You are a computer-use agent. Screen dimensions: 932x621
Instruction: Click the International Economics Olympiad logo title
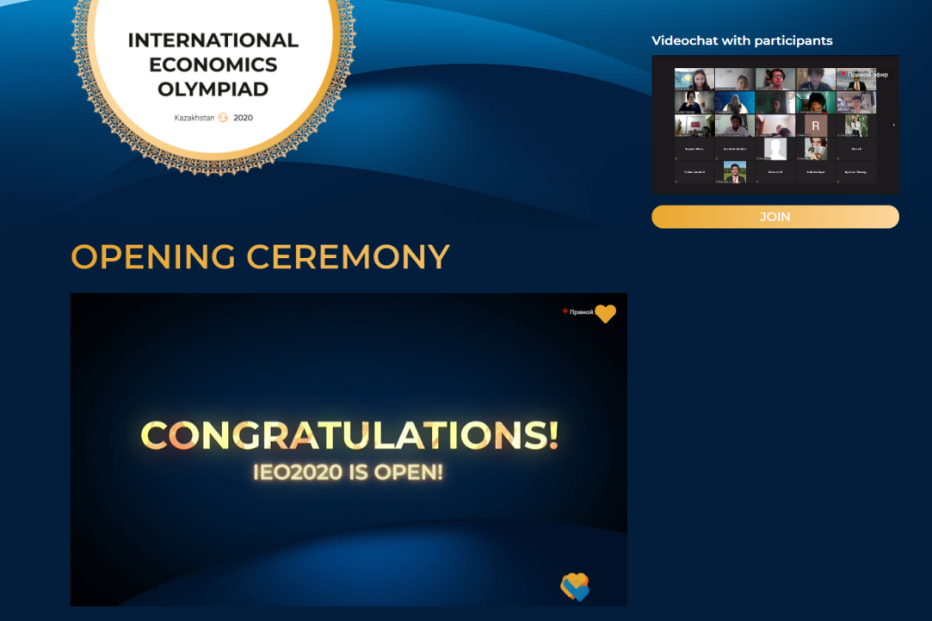213,65
